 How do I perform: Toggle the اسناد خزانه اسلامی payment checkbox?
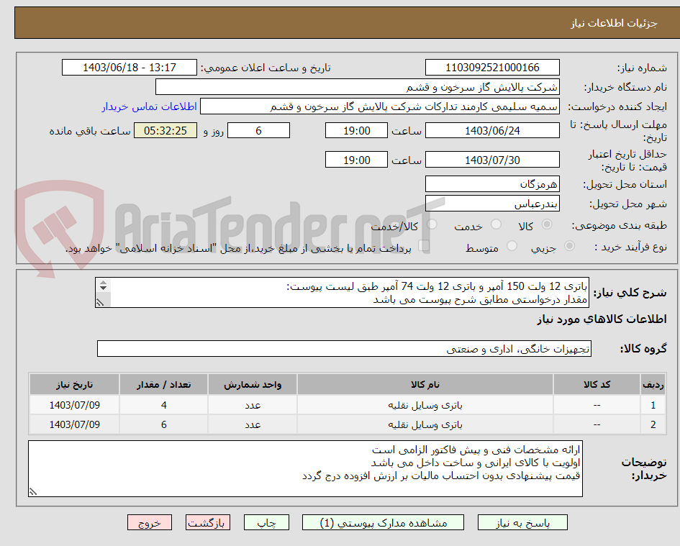[424, 246]
